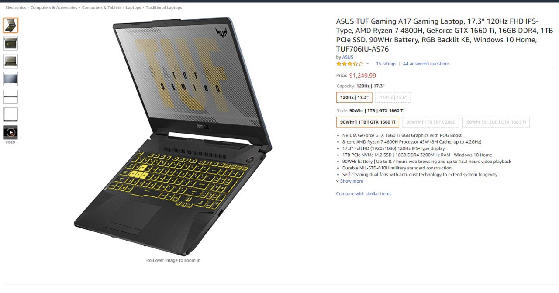View the side profile thumbnail
The image size is (559, 293).
[x=10, y=97]
